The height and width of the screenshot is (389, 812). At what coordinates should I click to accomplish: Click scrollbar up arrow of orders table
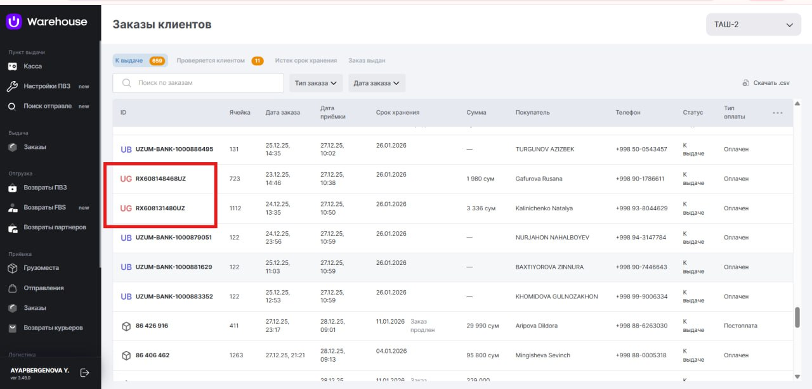(797, 103)
